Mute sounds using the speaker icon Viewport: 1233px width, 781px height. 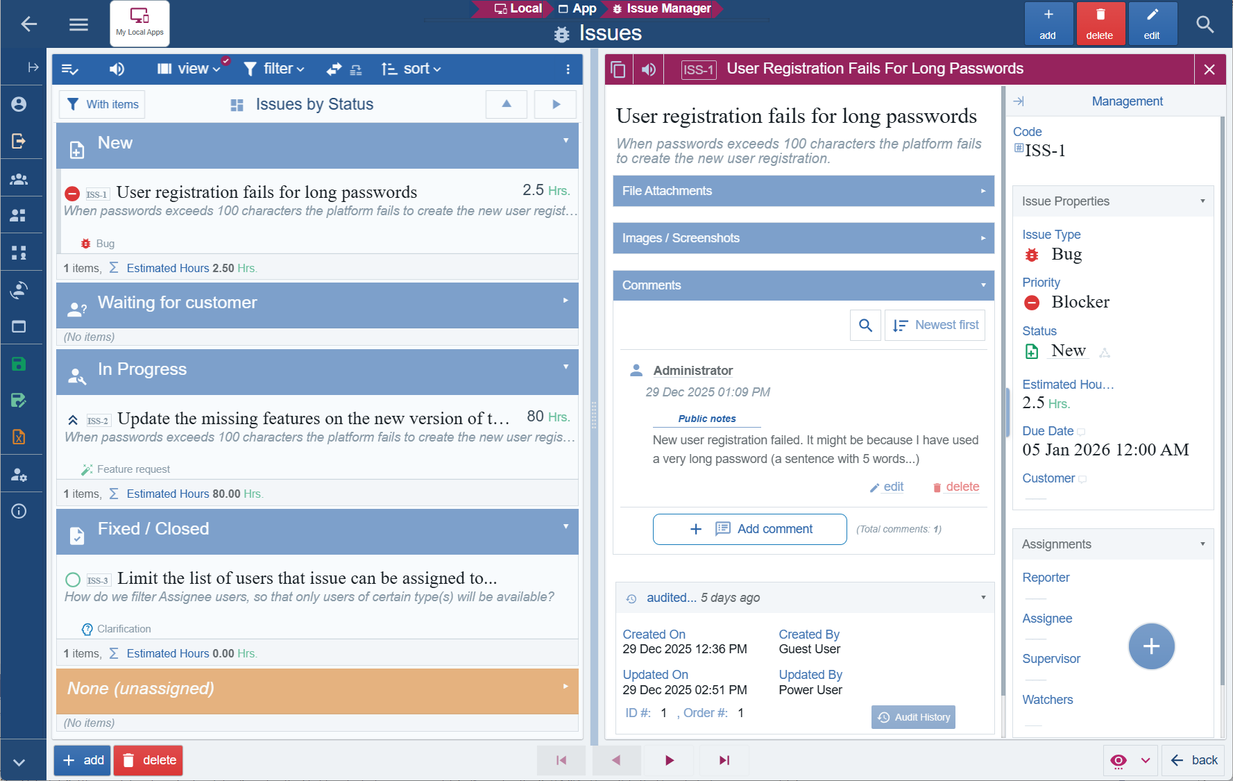(x=117, y=69)
